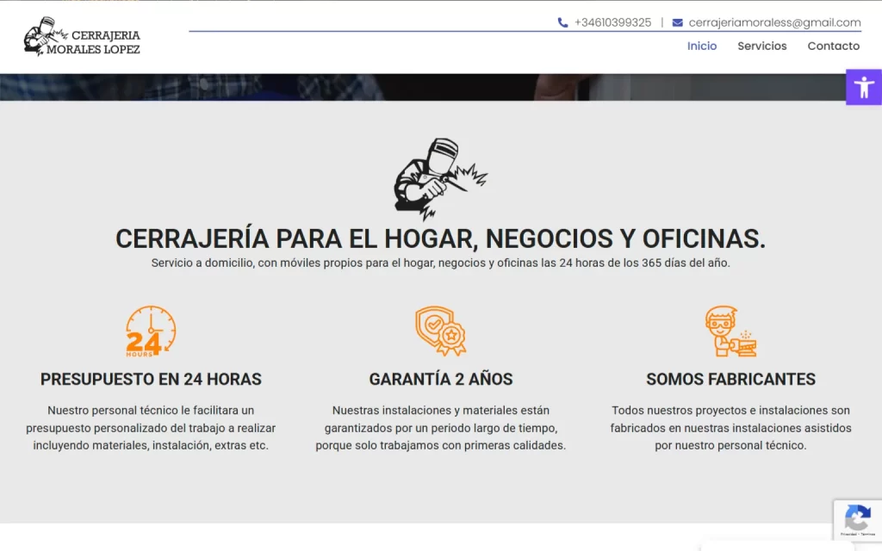
Task: Click the envelope icon next to the email
Action: click(678, 22)
